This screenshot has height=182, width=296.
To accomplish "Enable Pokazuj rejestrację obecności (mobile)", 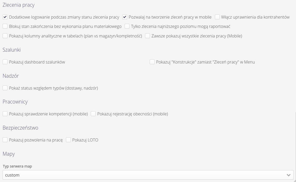I will [93, 114].
